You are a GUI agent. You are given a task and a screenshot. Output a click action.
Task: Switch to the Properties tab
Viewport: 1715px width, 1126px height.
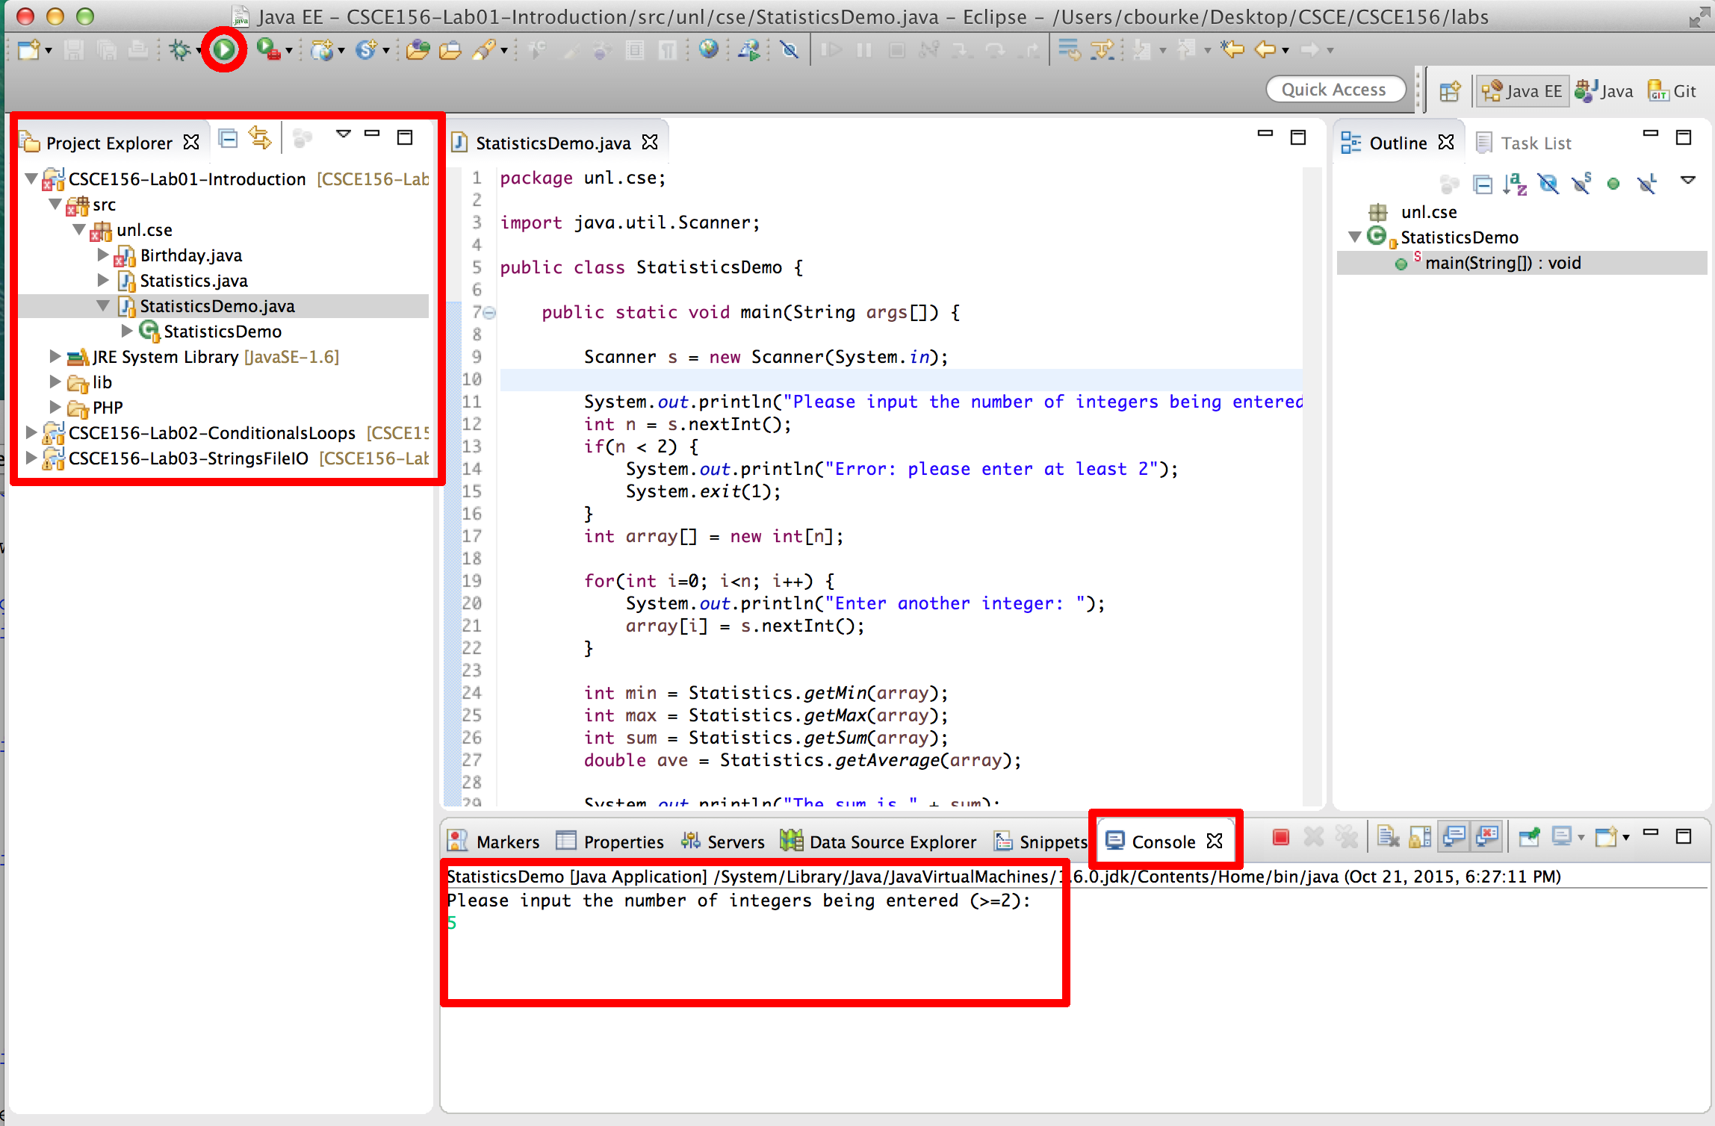coord(610,842)
